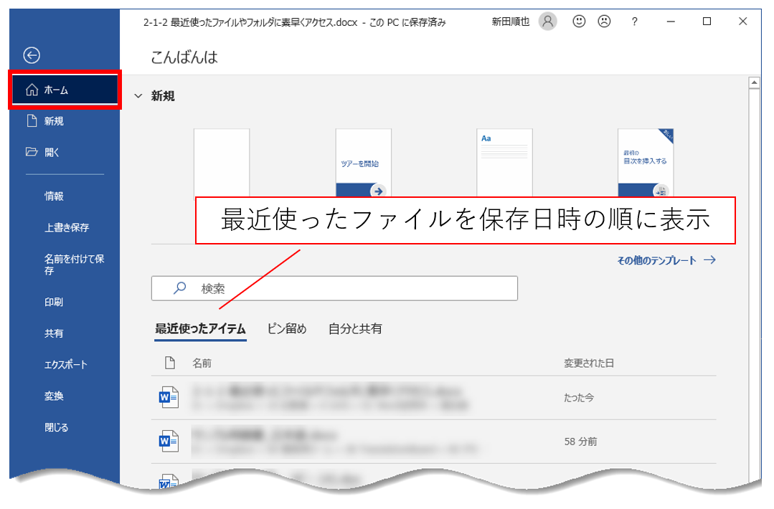Select the blank document template thumbnail
This screenshot has height=509, width=774.
pyautogui.click(x=222, y=161)
